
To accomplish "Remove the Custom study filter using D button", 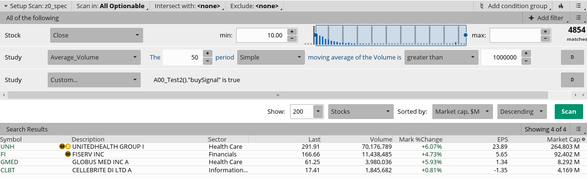I will coord(573,80).
